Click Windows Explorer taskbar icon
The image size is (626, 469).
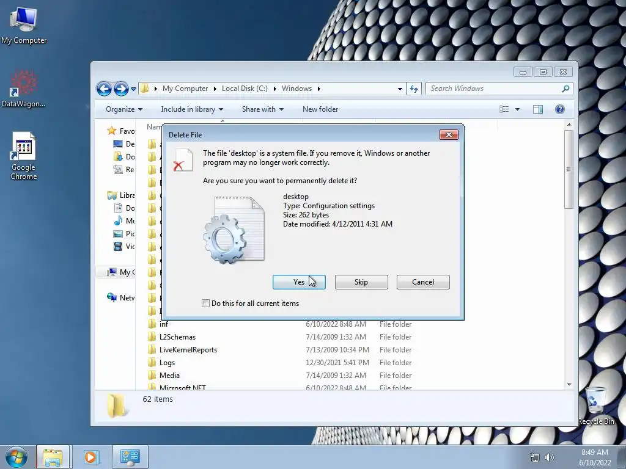click(x=53, y=457)
